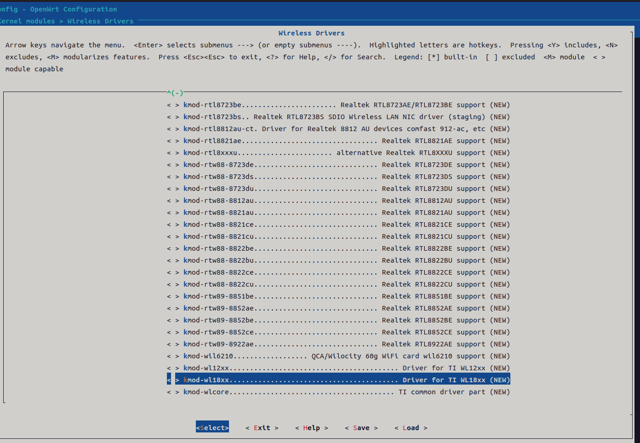
Task: Select the kmod-rtw89-8852ce entry
Action: click(x=338, y=332)
